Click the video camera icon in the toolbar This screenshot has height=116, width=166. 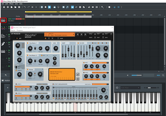[x=93, y=7]
